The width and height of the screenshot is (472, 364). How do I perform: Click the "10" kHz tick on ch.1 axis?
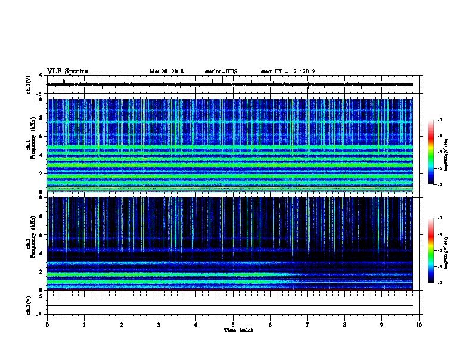[40, 99]
